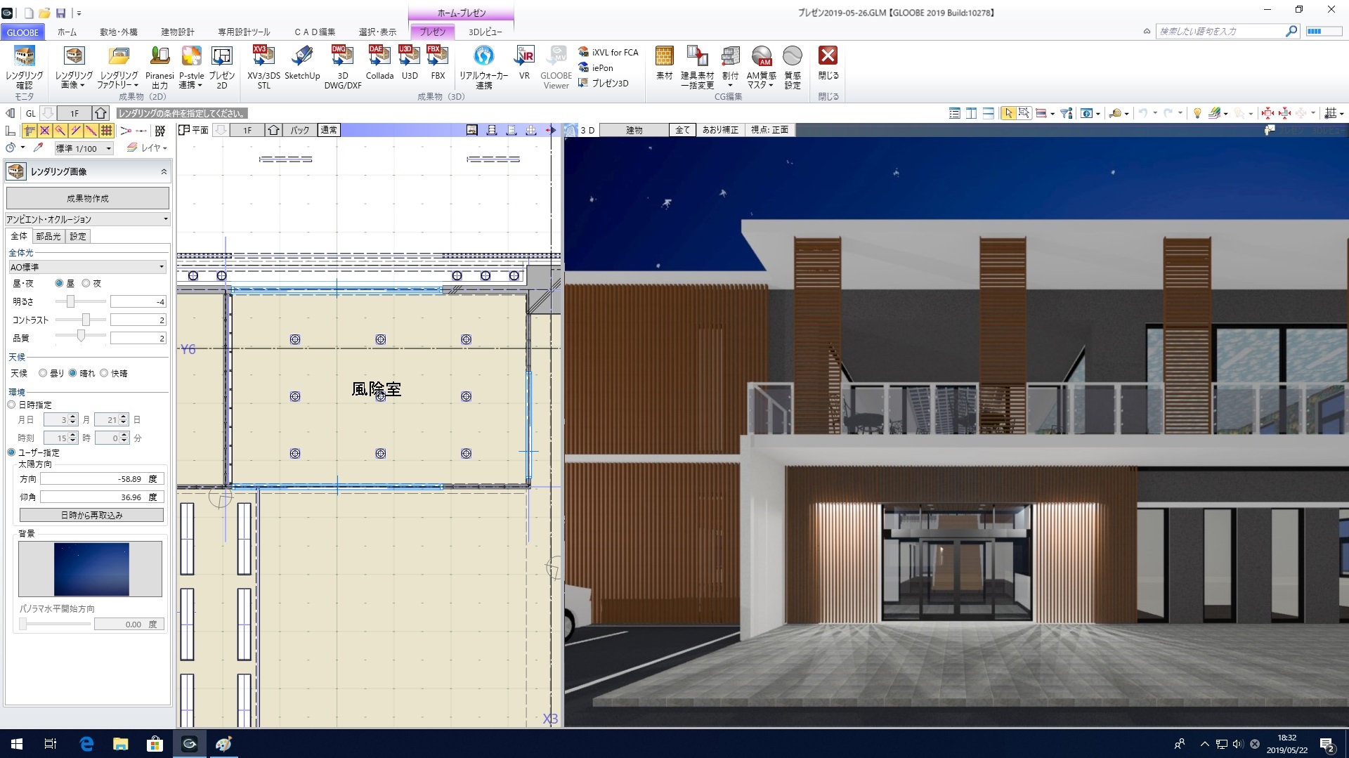Viewport: 1349px width, 758px height.
Task: Open レンダリング確認 monitor tool
Action: 24,67
